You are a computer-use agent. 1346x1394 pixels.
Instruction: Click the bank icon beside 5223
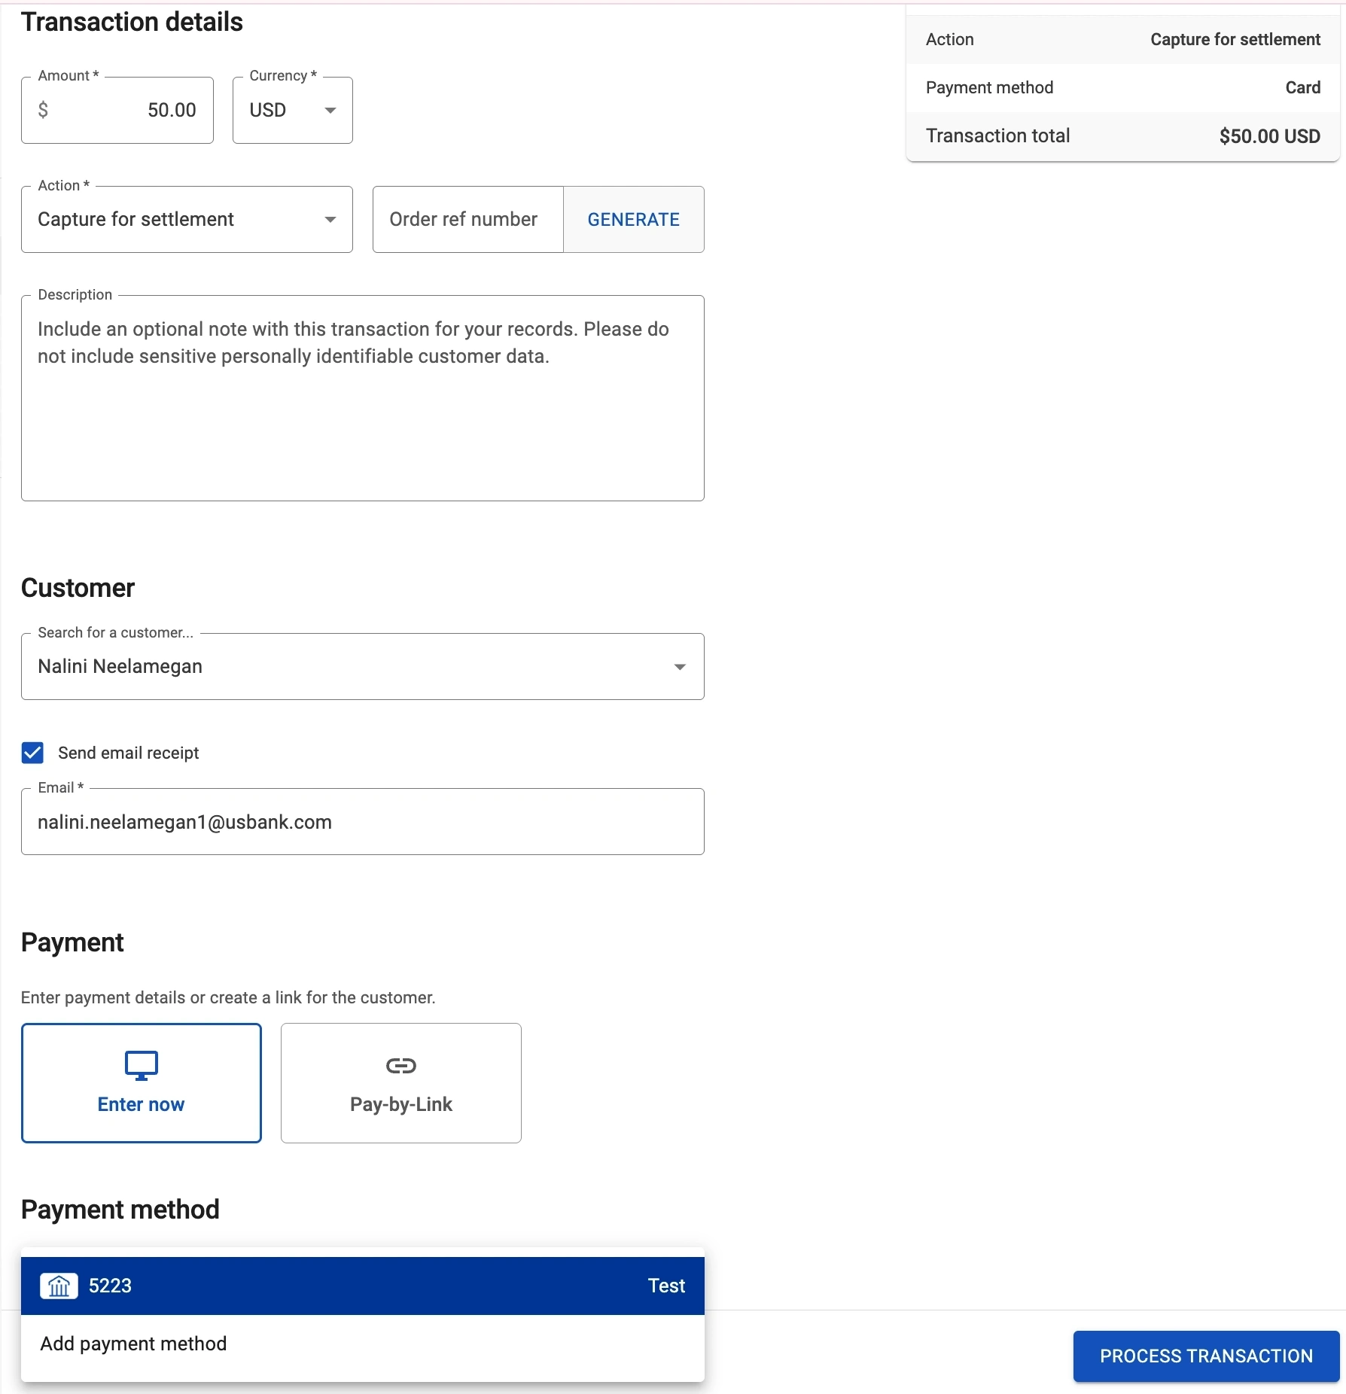coord(59,1286)
